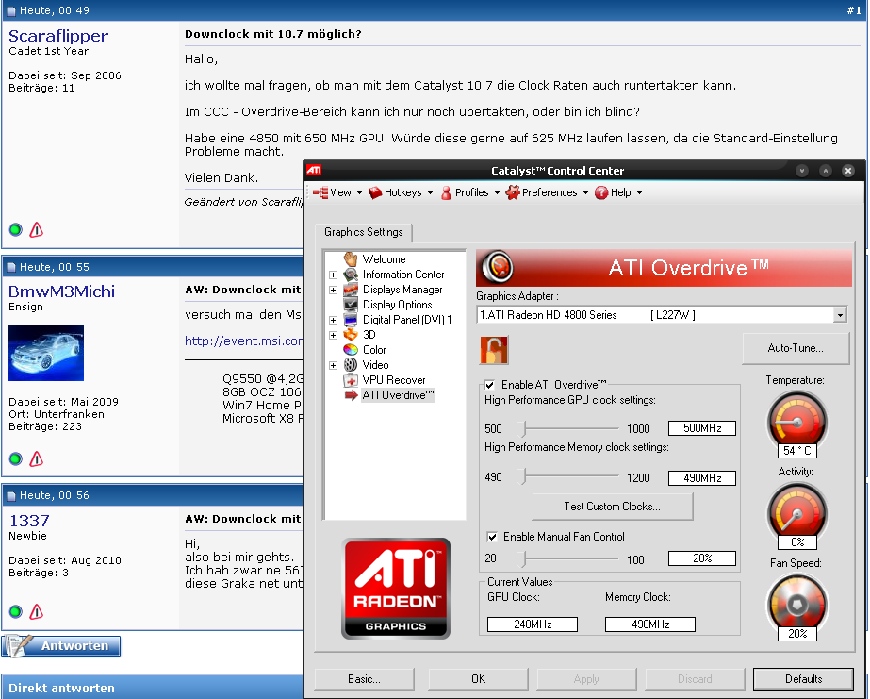Click the Information Center icon
Screen dimensions: 870x699
click(351, 275)
